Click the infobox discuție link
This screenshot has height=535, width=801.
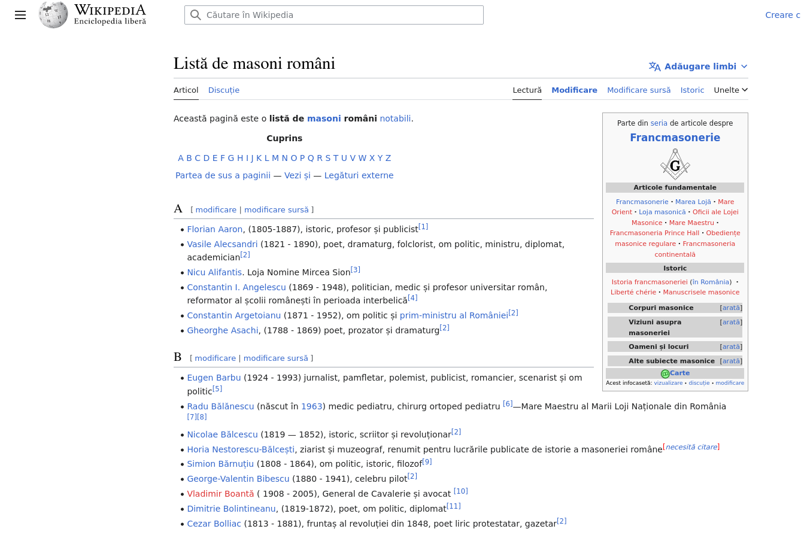pyautogui.click(x=699, y=383)
